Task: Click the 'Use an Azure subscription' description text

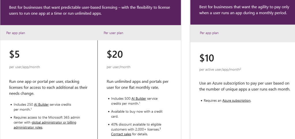Action: click(x=245, y=86)
